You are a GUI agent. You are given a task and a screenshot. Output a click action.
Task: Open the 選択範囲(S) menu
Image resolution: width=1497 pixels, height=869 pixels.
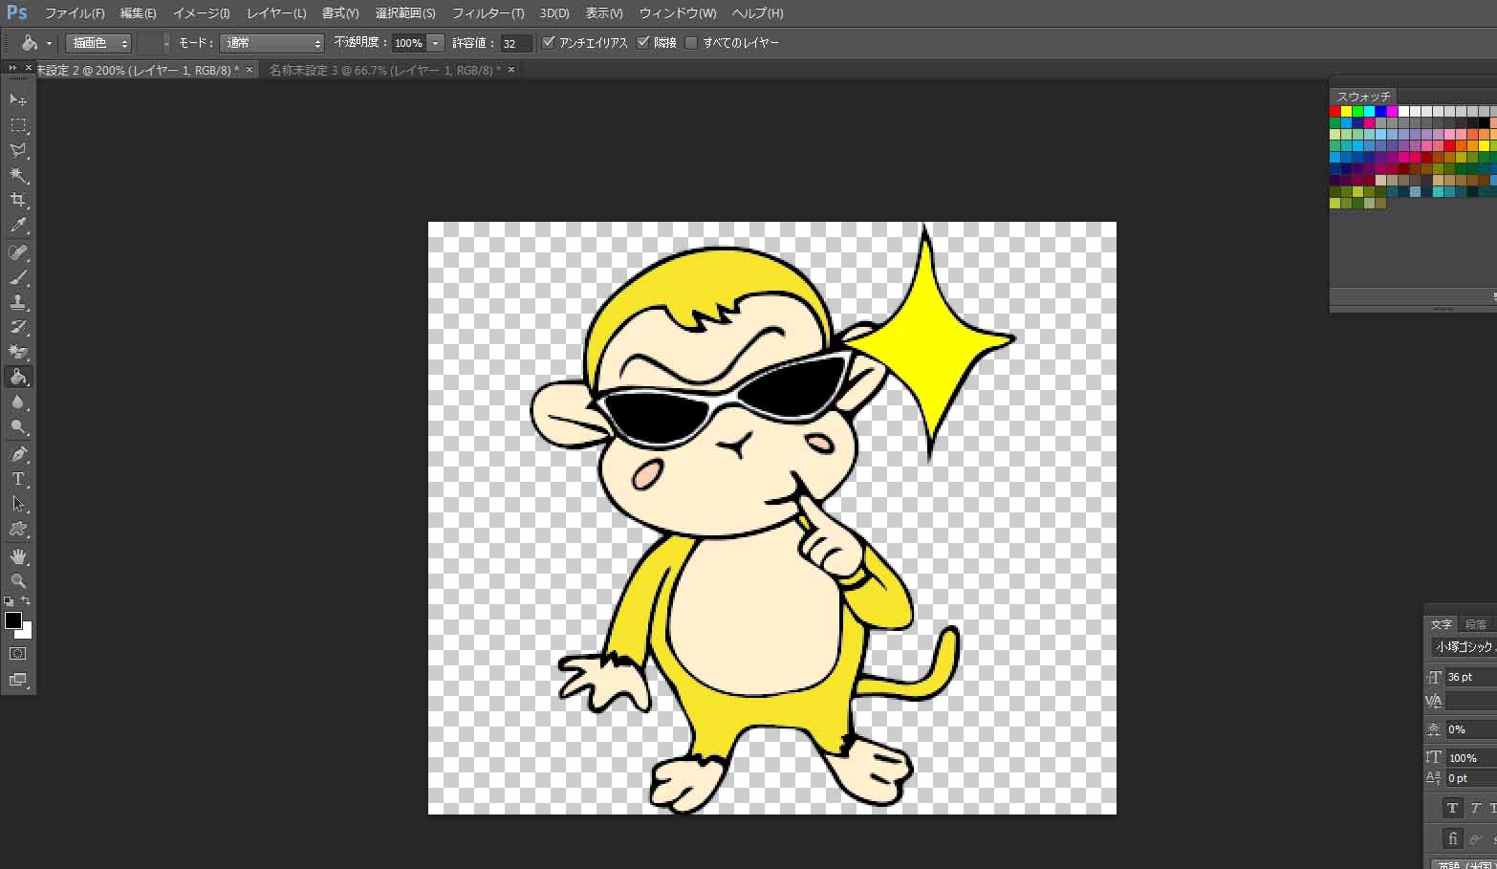[x=405, y=13]
